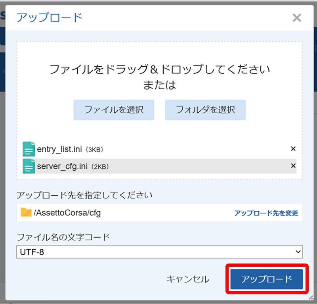Click the /AssettoCorsa/cfg destination path

[67, 213]
